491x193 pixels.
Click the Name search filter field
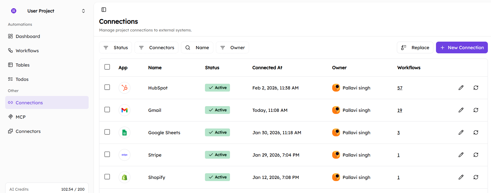tap(197, 48)
